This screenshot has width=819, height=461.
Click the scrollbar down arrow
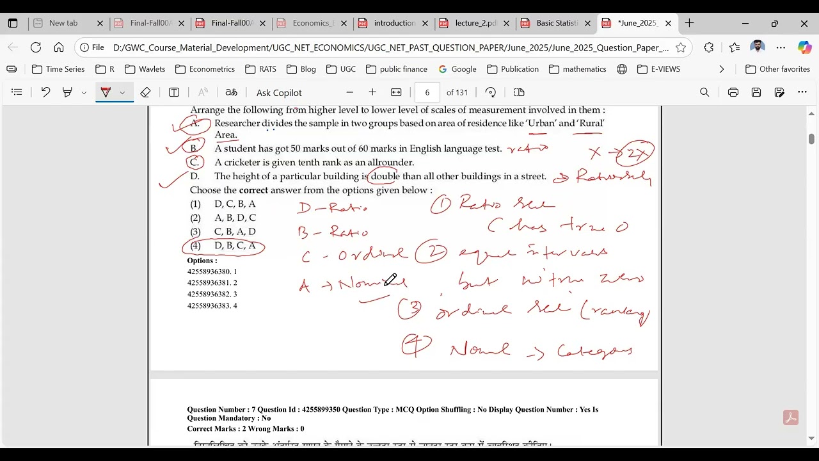(811, 439)
